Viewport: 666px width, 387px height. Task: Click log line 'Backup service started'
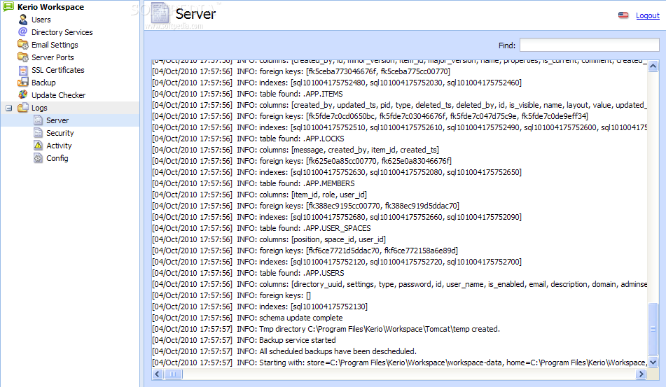pos(244,340)
